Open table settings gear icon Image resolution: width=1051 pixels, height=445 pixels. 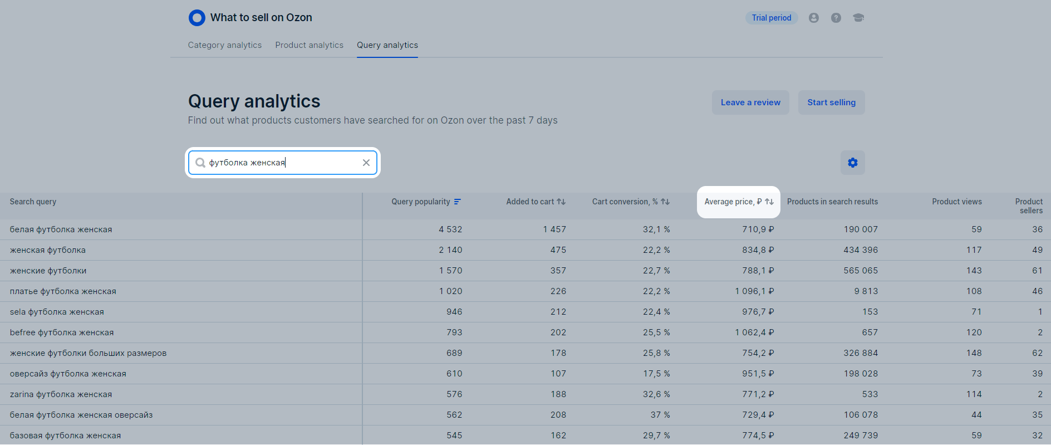pyautogui.click(x=852, y=163)
